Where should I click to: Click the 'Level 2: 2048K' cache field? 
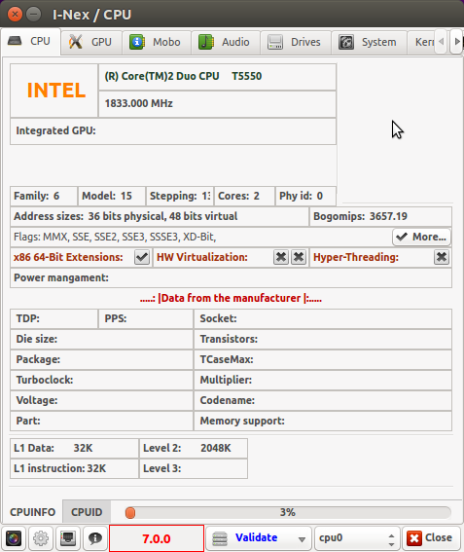[194, 448]
